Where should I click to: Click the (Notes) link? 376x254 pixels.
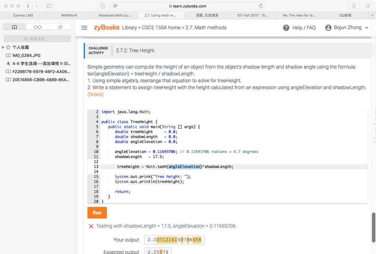(x=95, y=94)
